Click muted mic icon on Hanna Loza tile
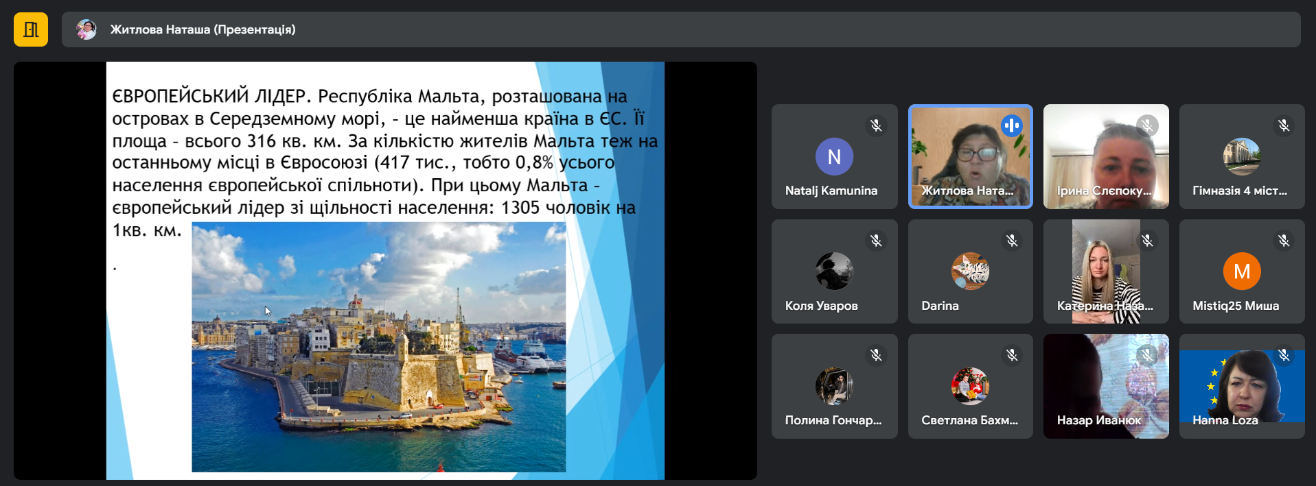This screenshot has height=486, width=1316. pyautogui.click(x=1284, y=355)
